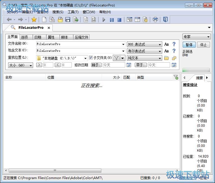The image size is (215, 183).
Task: Click the browse folder icon for look-in location
Action: 166,58
